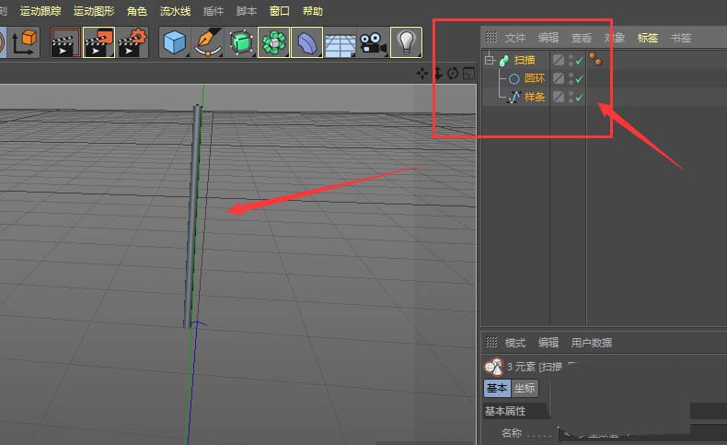Open the green subdivision generators icon
This screenshot has width=727, height=445.
(241, 42)
